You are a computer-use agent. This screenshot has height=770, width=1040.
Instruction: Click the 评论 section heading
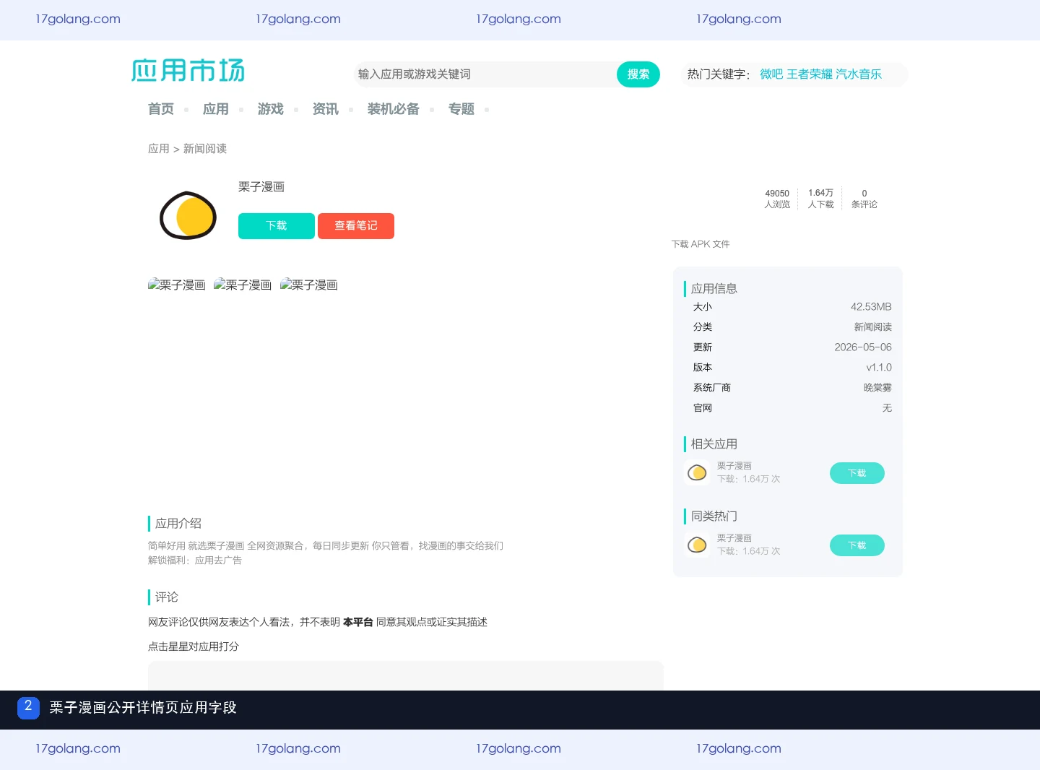click(x=167, y=597)
